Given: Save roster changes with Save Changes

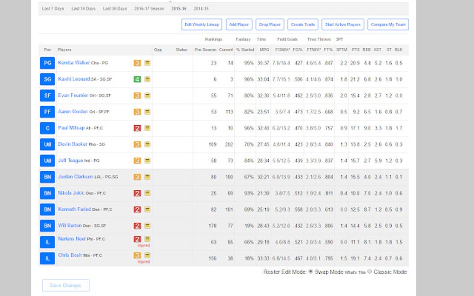Looking at the screenshot, I should pos(65,285).
